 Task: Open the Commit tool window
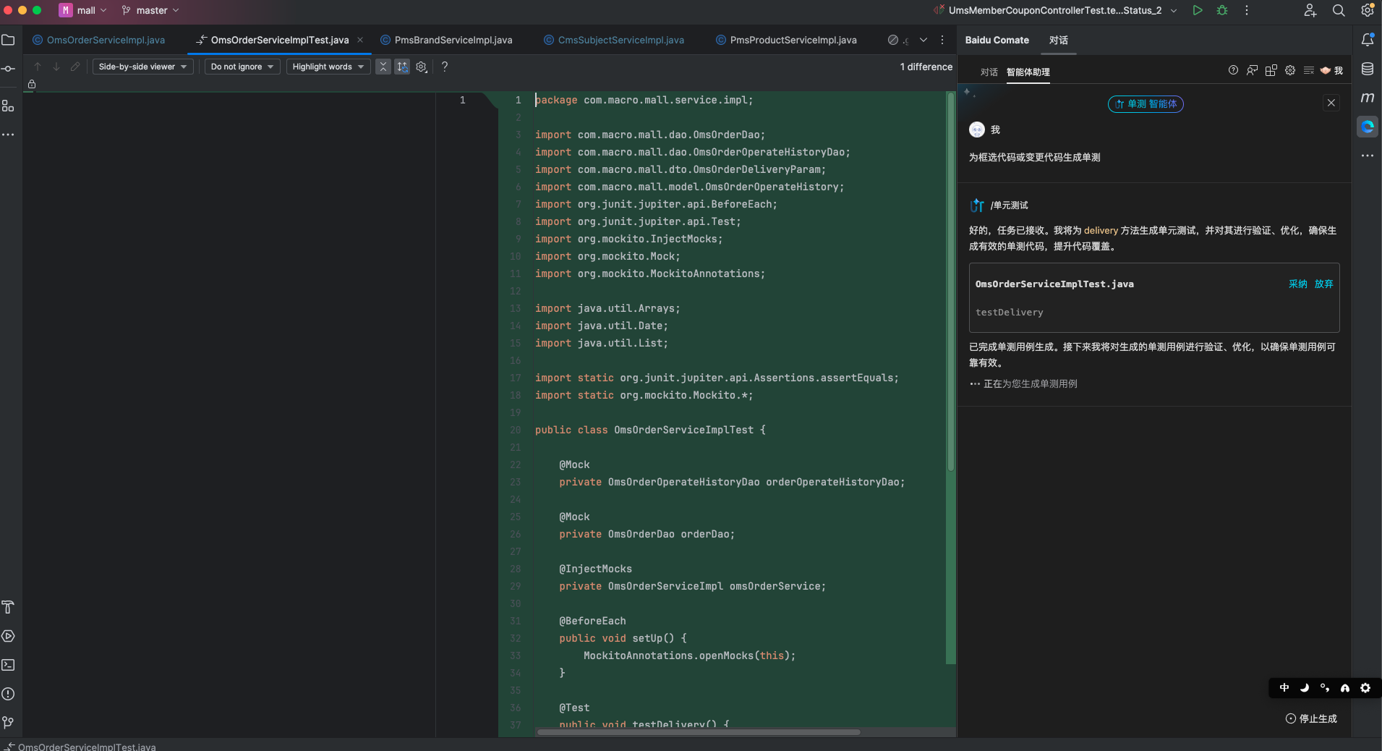[8, 69]
